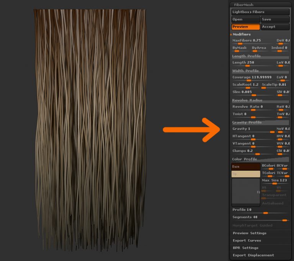The width and height of the screenshot is (294, 261).
Task: Adjust the ByArea slider
Action: [x=259, y=49]
